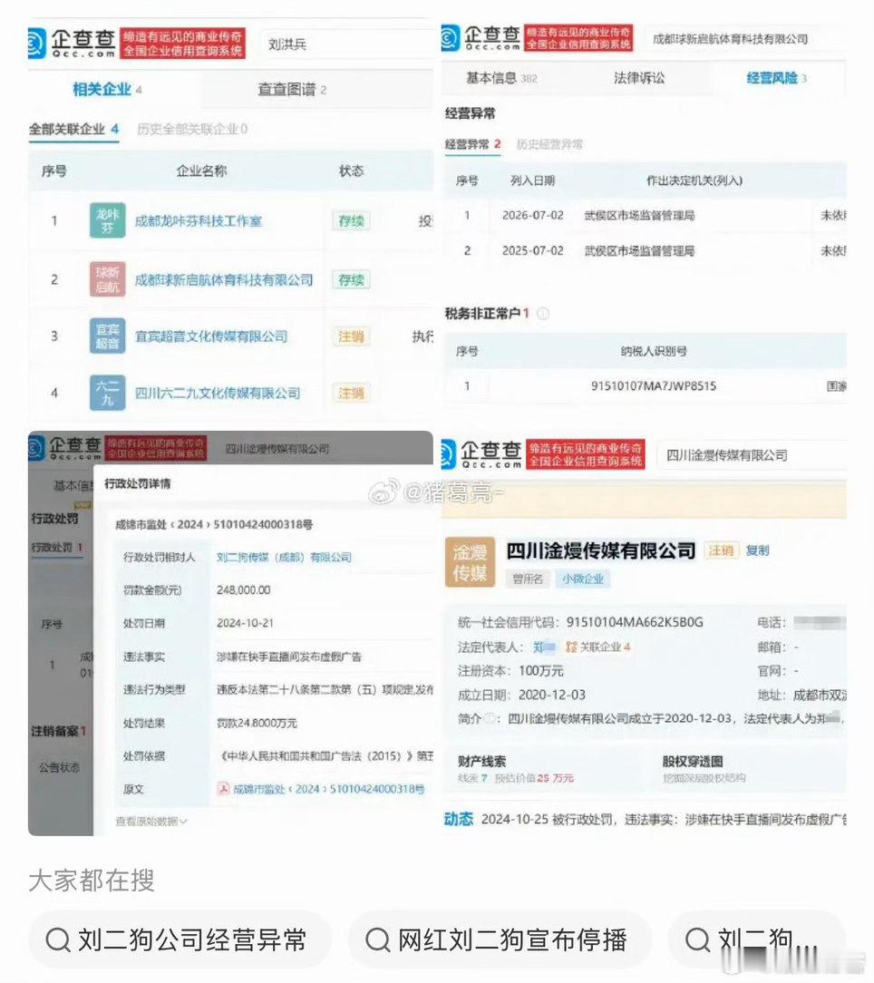This screenshot has height=983, width=874.
Task: Click the 罚款24.8000万元 penalty result text
Action: pos(257,723)
